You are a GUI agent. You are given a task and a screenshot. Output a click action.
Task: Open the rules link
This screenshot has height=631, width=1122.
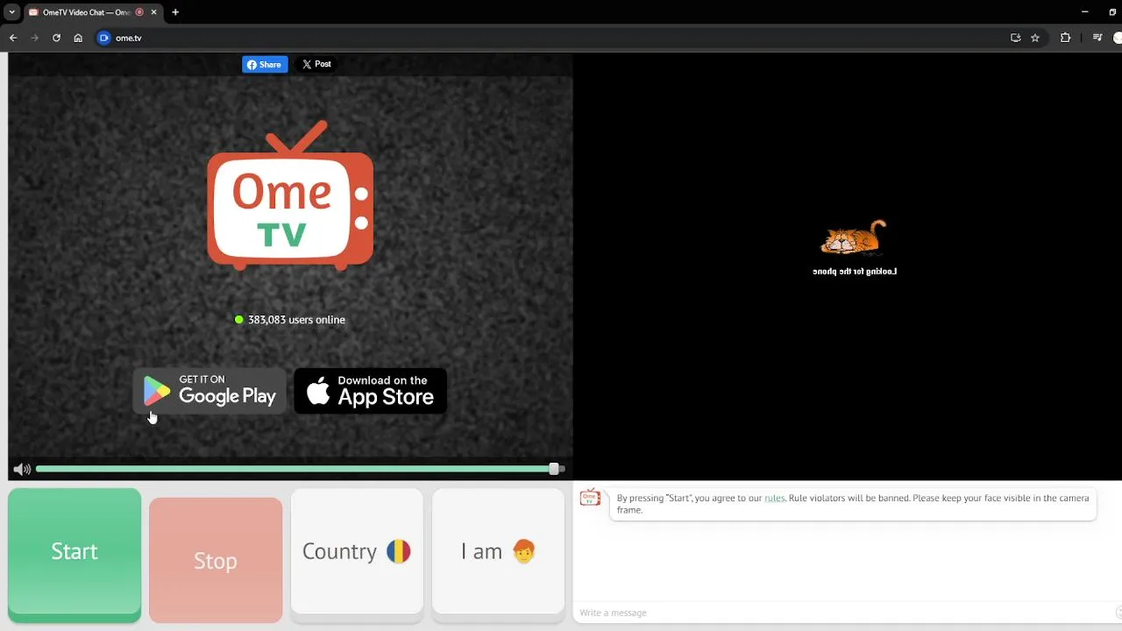774,498
